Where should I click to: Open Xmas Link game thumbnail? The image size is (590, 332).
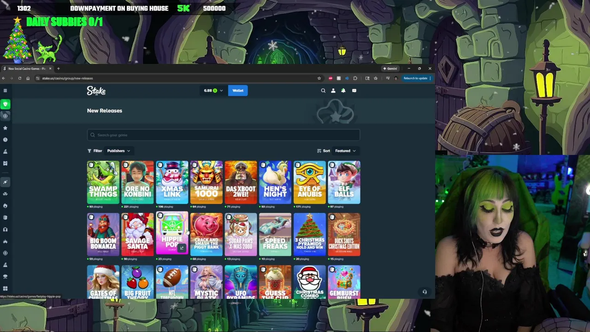[x=172, y=182]
